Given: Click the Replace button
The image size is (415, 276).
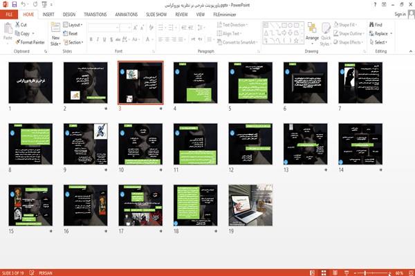Looking at the screenshot, I should point(381,34).
